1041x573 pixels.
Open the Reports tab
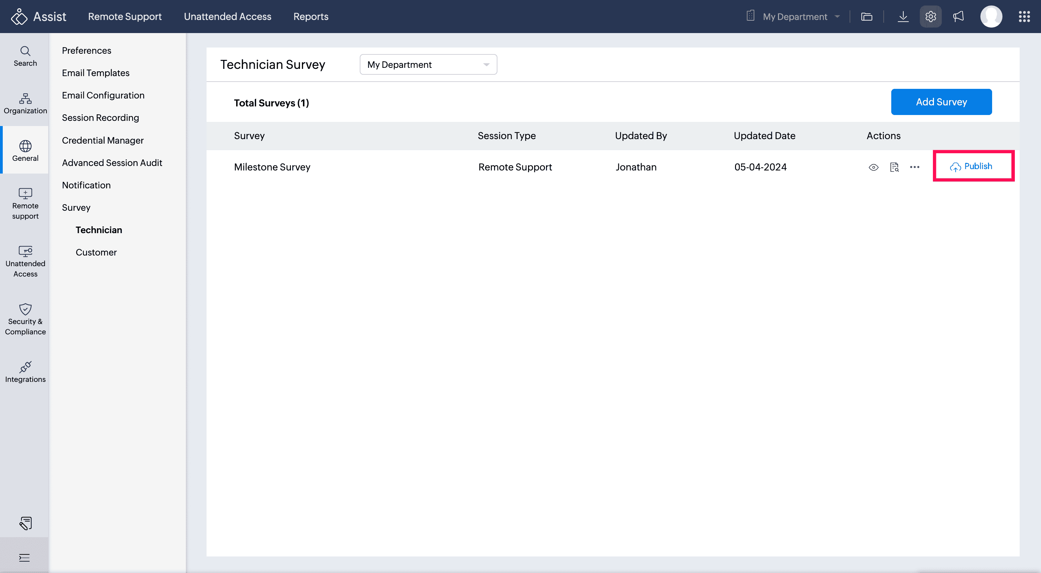311,17
